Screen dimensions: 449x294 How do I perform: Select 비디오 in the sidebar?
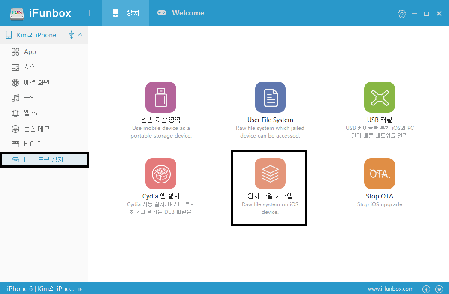coord(44,144)
